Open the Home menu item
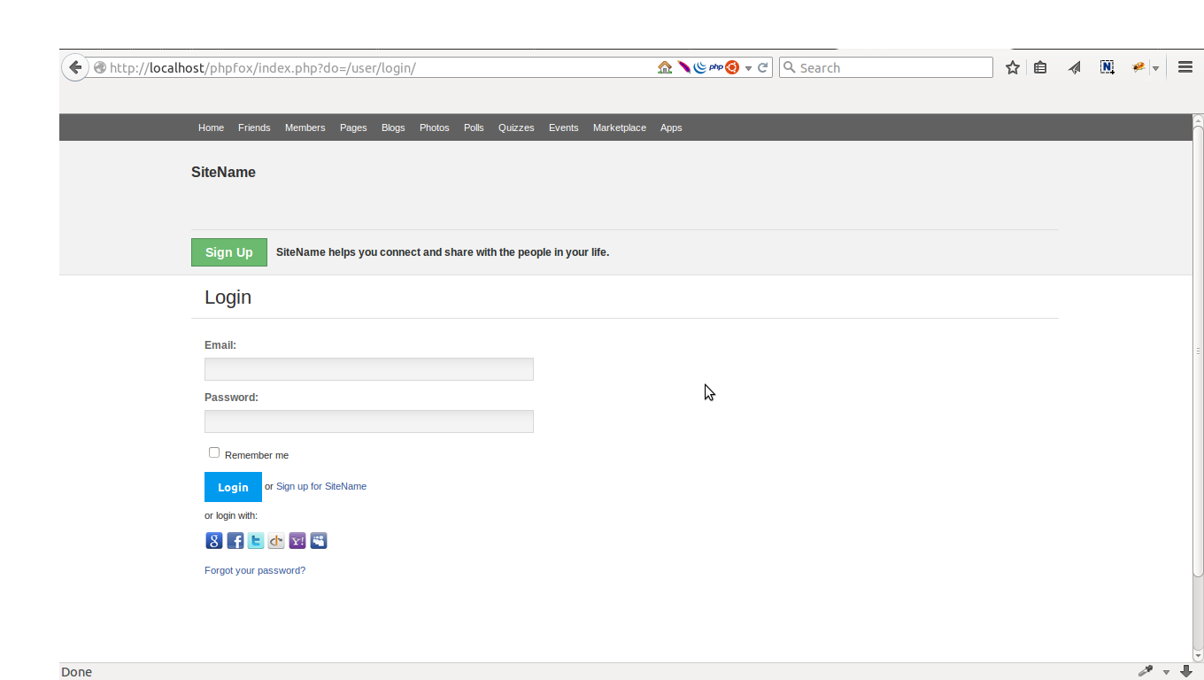 tap(211, 127)
